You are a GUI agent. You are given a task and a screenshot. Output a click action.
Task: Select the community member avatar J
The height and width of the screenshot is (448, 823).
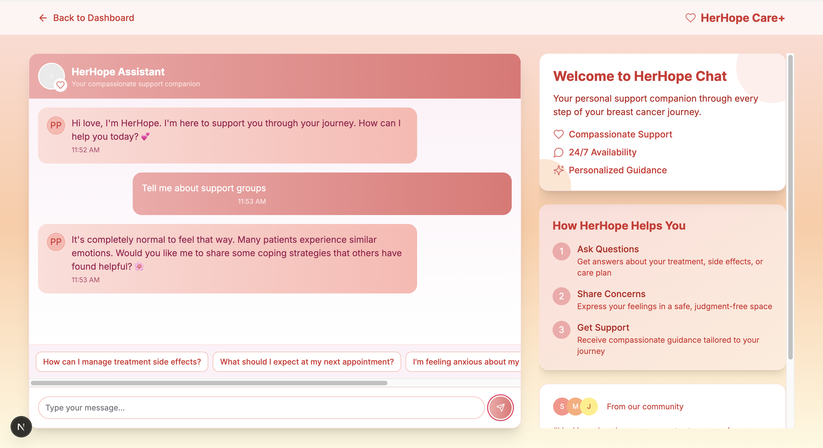(x=589, y=407)
